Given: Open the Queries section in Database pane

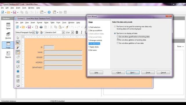Looking at the screenshot, I should click(8, 36).
